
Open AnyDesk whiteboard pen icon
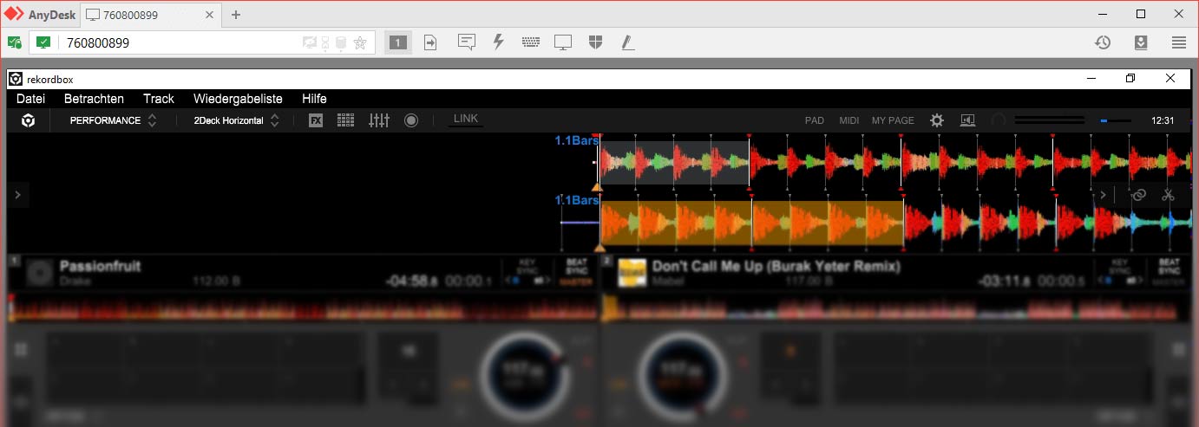pos(627,42)
